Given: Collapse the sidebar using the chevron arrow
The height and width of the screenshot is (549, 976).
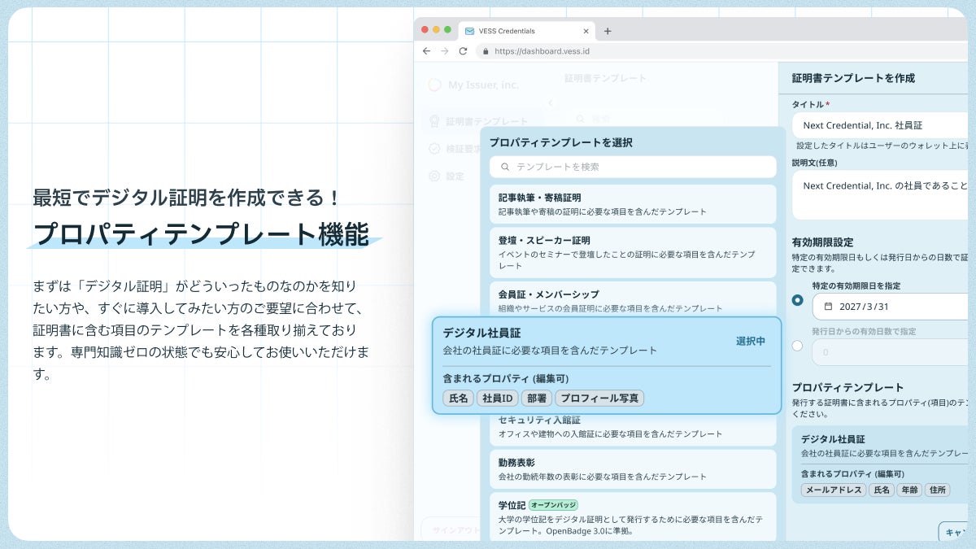Looking at the screenshot, I should (x=551, y=103).
